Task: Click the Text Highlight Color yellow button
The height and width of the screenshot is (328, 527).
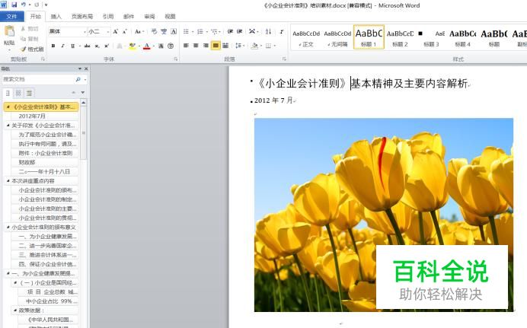Action: pos(132,46)
